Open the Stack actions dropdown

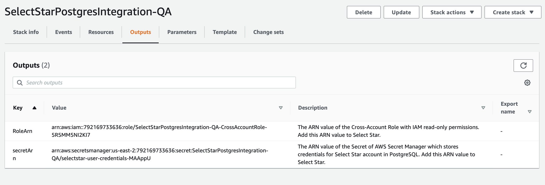[452, 12]
